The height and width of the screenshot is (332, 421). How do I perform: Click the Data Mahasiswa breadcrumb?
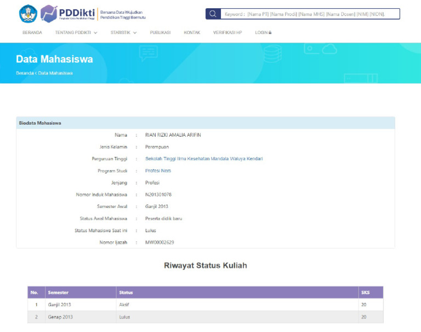pyautogui.click(x=55, y=73)
